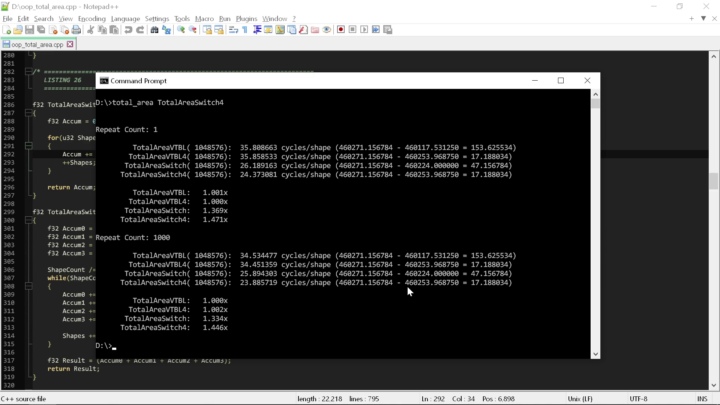
Task: Zoom in using the magnifier icon
Action: tap(181, 30)
